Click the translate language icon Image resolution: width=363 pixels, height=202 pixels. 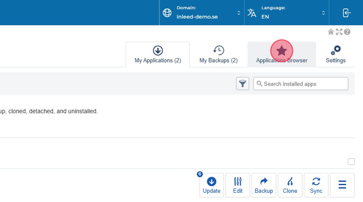(252, 13)
